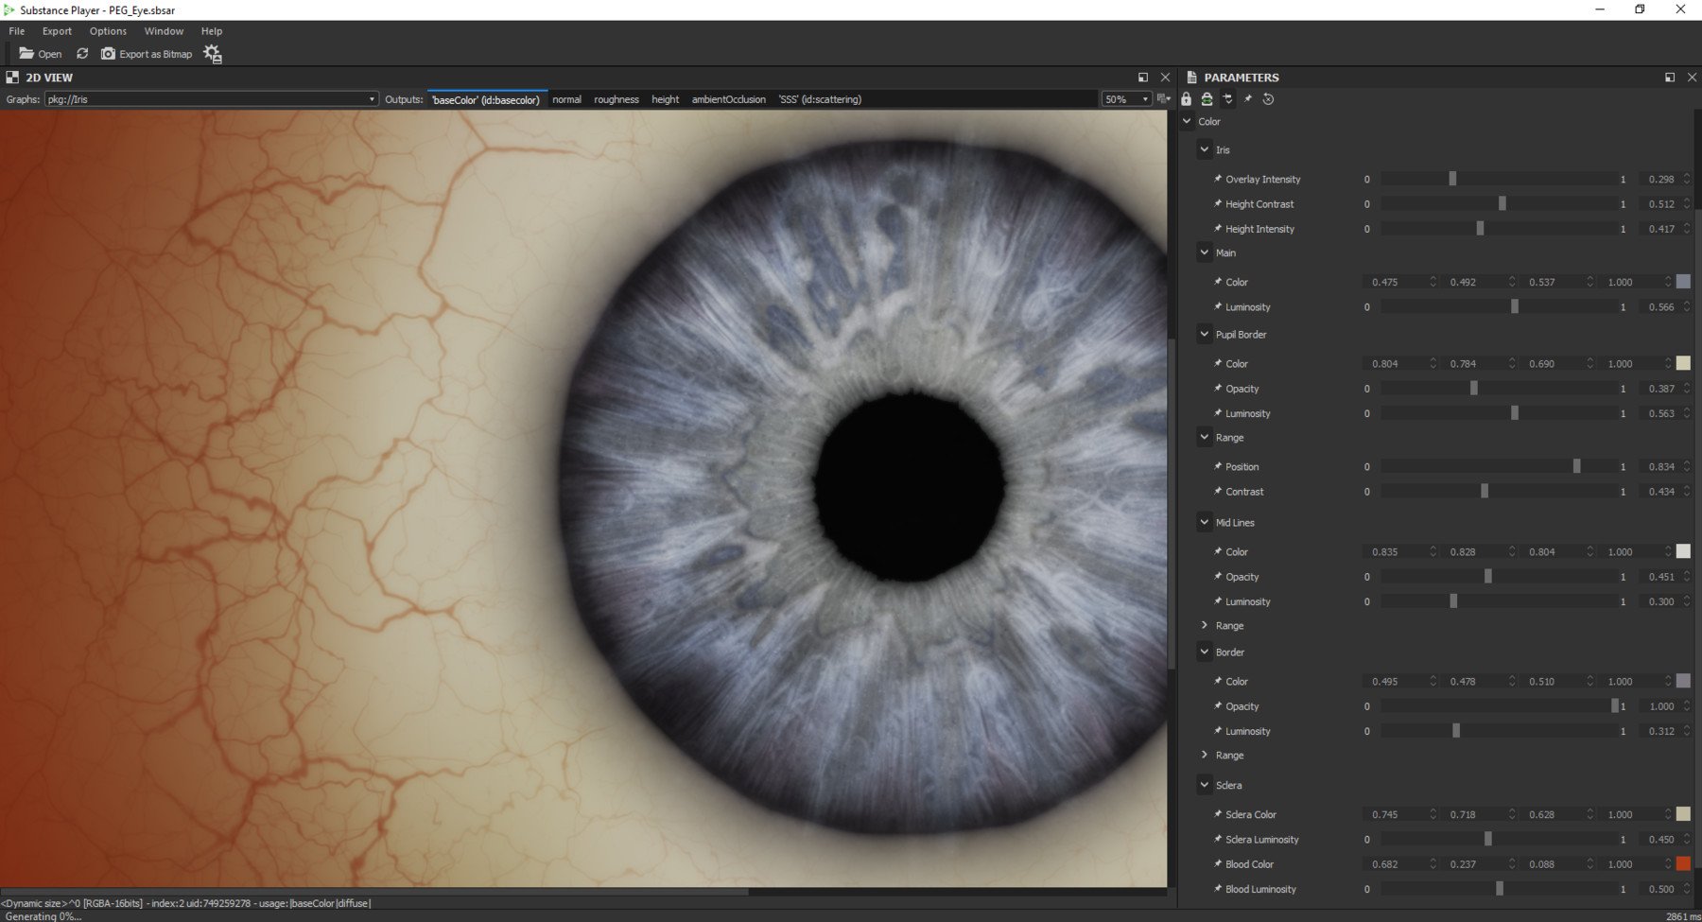This screenshot has width=1702, height=922.
Task: Click the pin icon beside Position
Action: (1218, 466)
